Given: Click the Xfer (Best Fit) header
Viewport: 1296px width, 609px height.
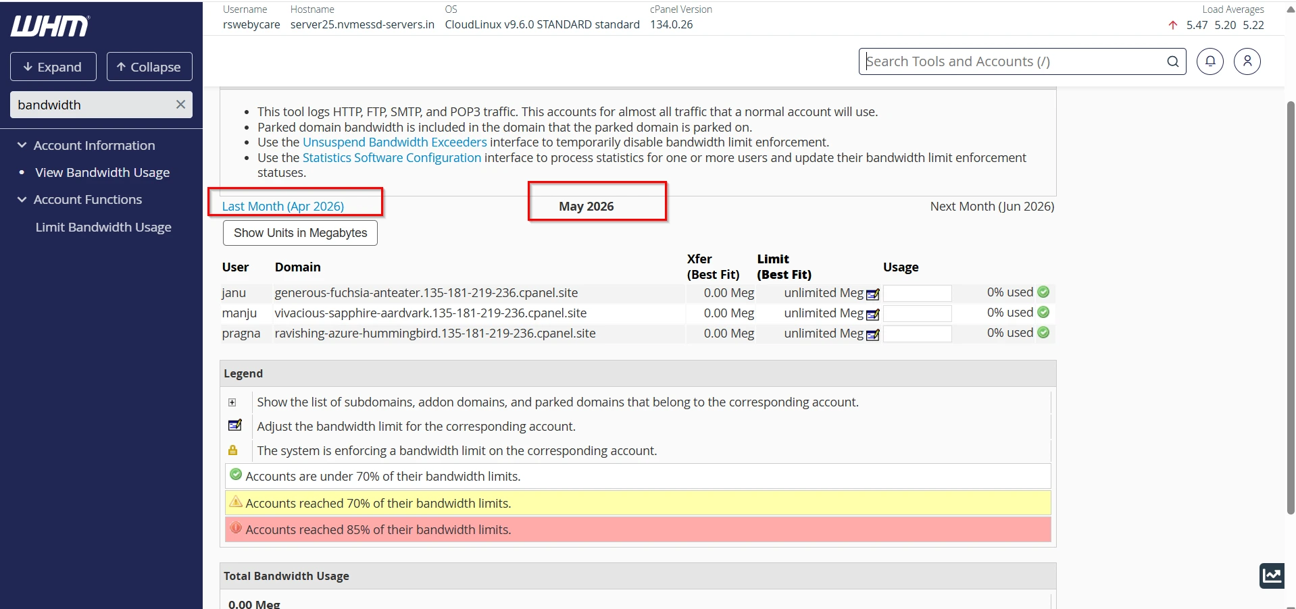Looking at the screenshot, I should 713,267.
